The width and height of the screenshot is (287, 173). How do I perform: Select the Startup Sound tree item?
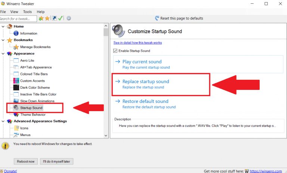31,108
